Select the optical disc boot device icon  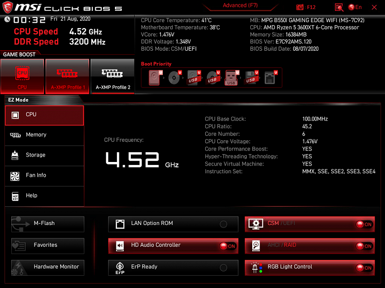[x=175, y=78]
